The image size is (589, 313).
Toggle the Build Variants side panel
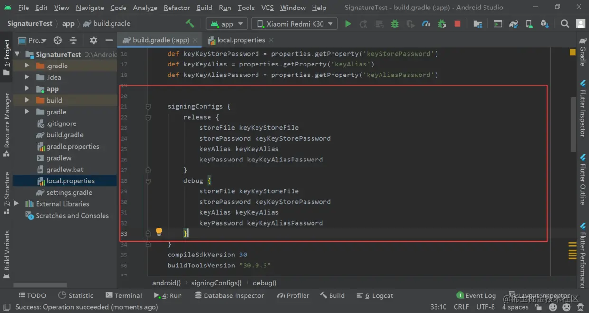(x=7, y=254)
